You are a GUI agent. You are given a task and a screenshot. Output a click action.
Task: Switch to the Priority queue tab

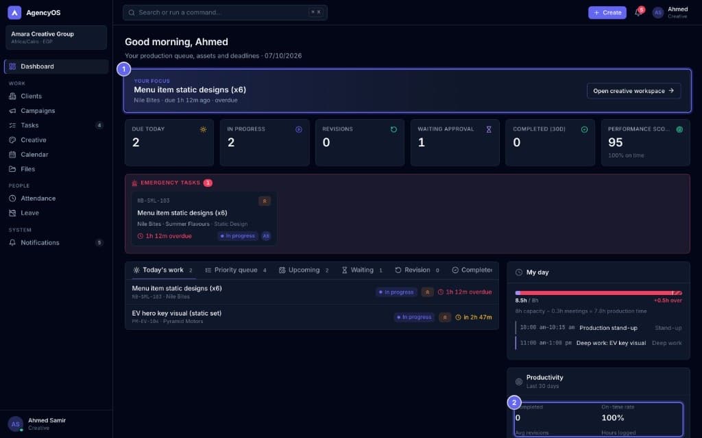coord(236,270)
